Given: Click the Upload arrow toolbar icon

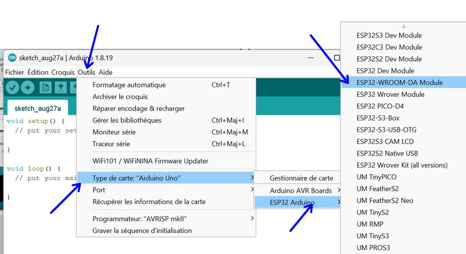Looking at the screenshot, I should click(x=27, y=87).
